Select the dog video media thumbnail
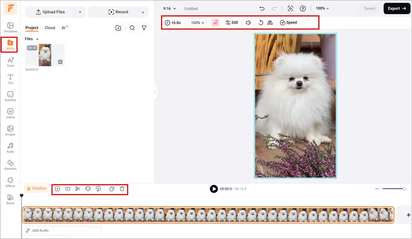 (45, 55)
